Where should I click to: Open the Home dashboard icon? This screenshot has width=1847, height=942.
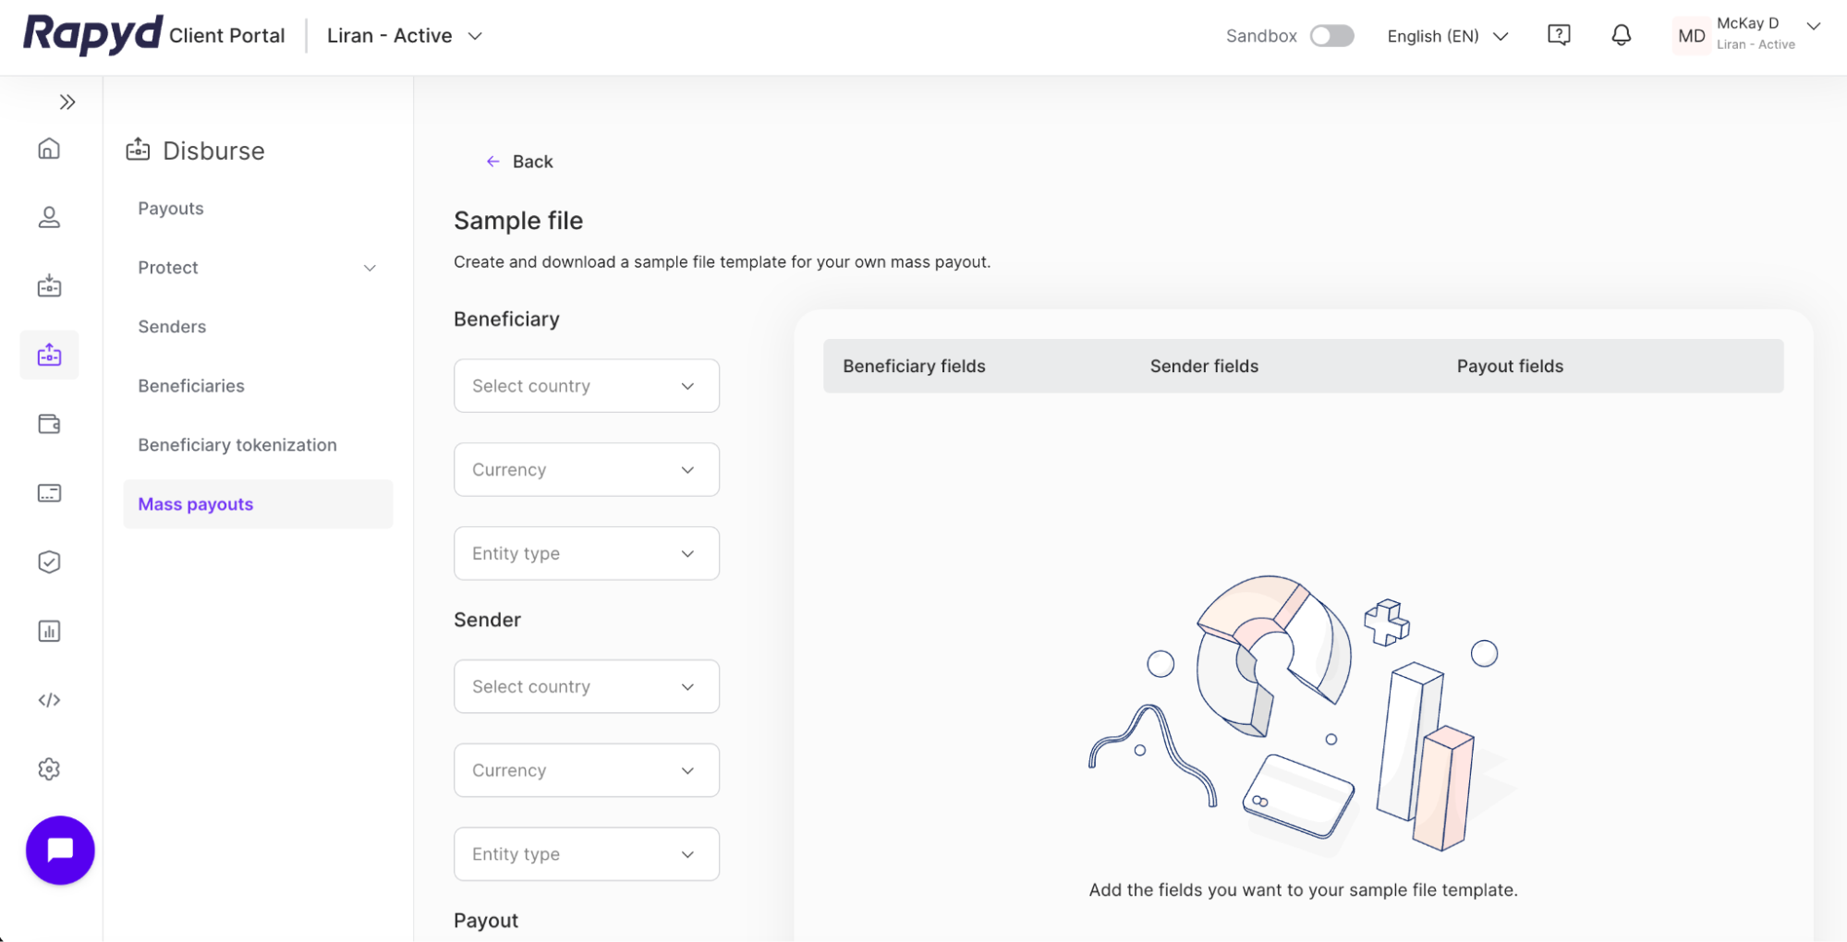pyautogui.click(x=49, y=148)
